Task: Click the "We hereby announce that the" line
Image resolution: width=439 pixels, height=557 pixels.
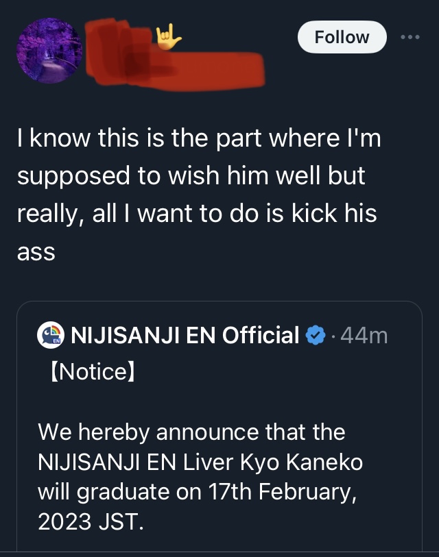Action: click(191, 432)
